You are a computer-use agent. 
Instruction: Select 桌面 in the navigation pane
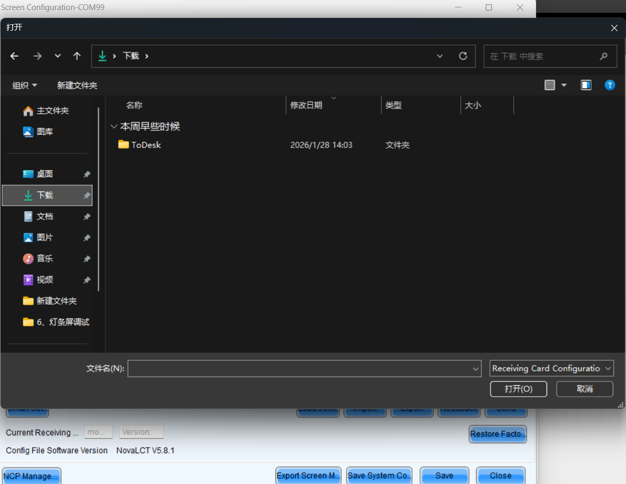click(x=44, y=174)
